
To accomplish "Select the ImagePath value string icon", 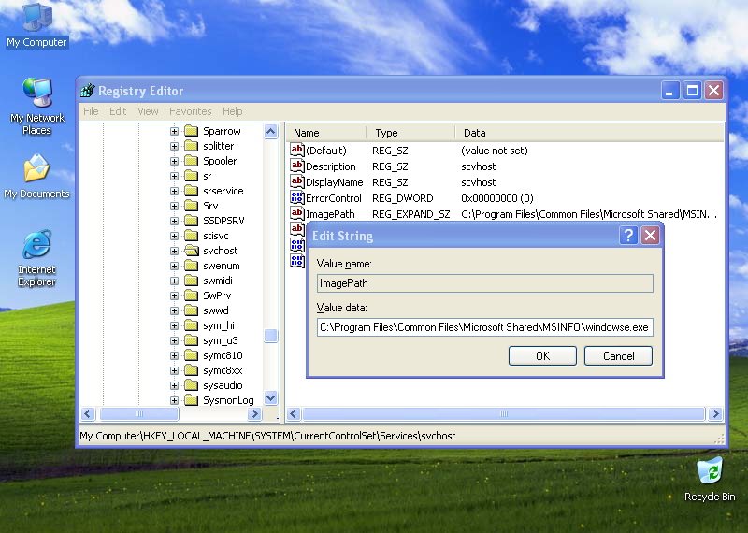I will point(297,213).
